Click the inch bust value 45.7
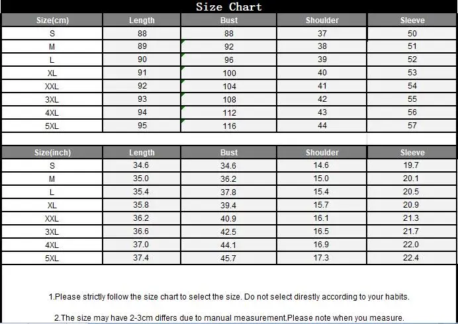The width and height of the screenshot is (458, 324). (x=228, y=259)
